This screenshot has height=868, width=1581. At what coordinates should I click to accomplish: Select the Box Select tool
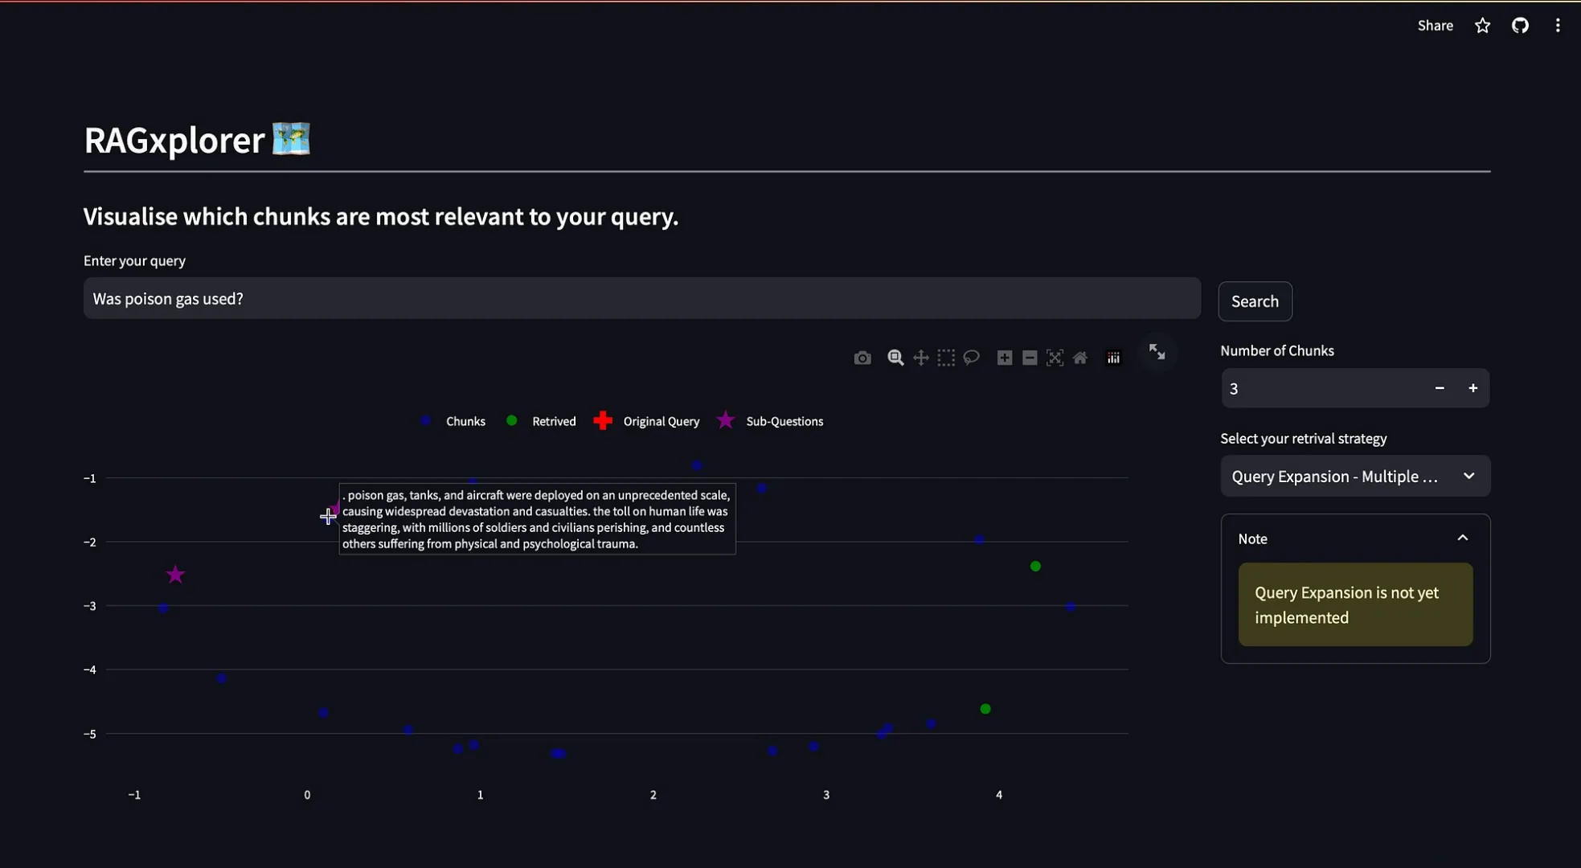click(946, 358)
